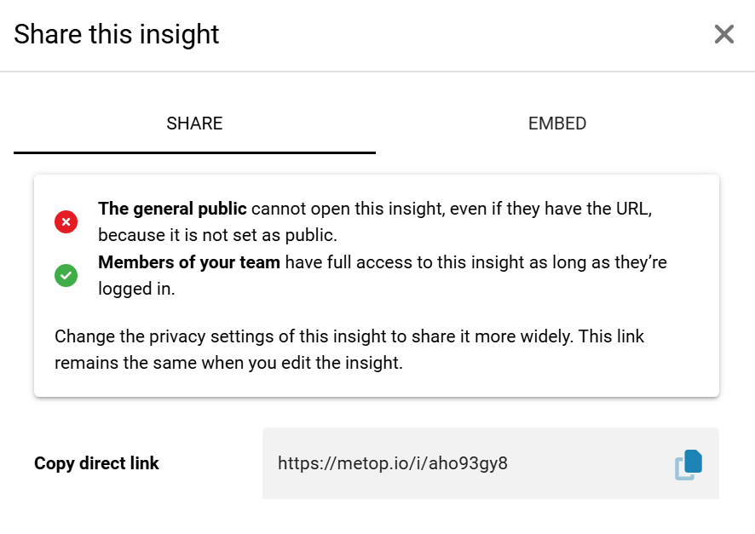This screenshot has height=534, width=755.
Task: Click the "Share this insight" dialog title
Action: (x=117, y=34)
